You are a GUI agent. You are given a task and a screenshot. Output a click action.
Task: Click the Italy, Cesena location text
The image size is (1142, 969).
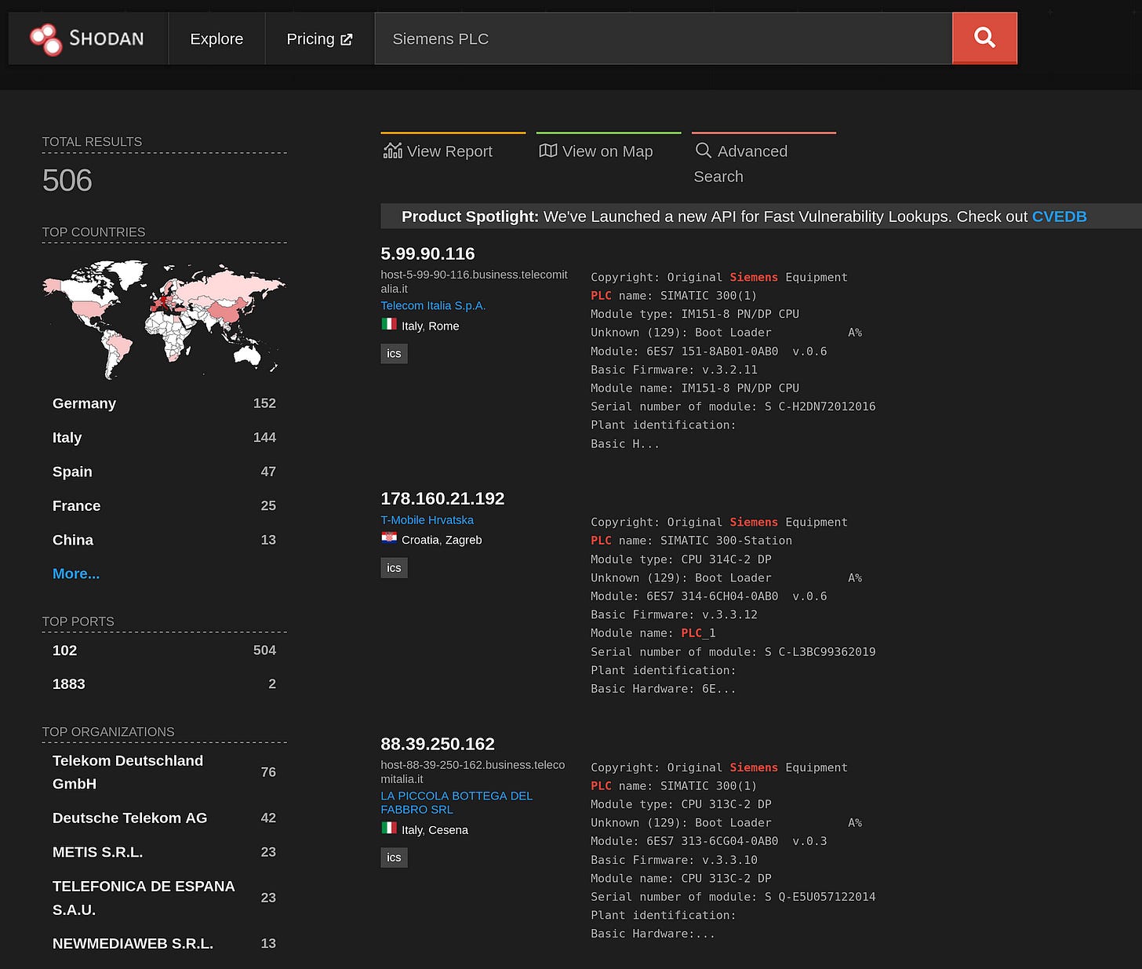tap(435, 829)
